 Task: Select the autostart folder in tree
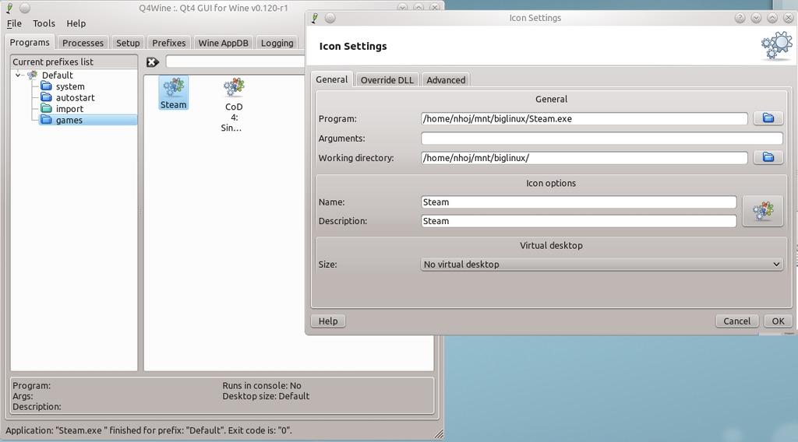coord(75,97)
